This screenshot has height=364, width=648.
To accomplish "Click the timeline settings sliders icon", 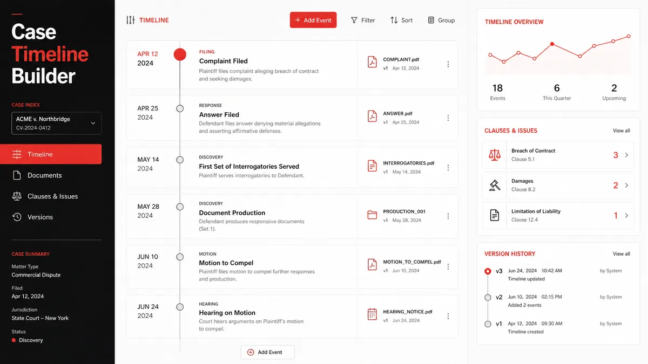I will point(131,20).
